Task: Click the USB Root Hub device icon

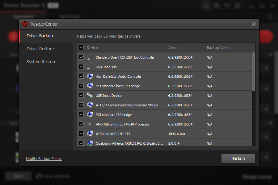Action: click(90, 67)
